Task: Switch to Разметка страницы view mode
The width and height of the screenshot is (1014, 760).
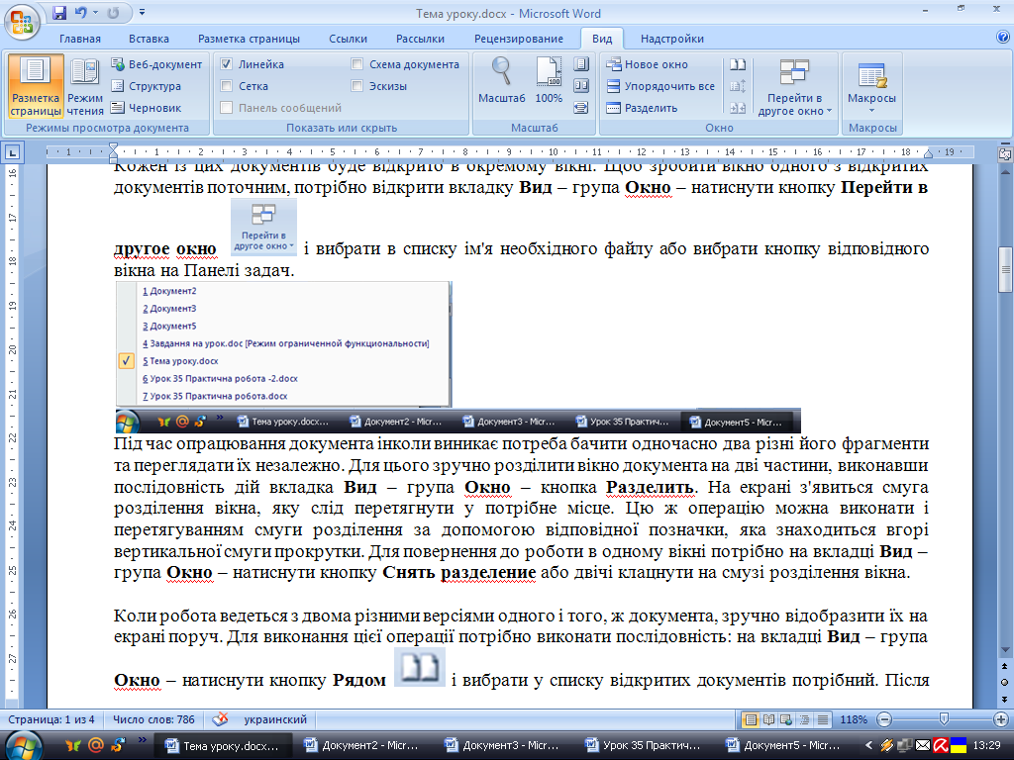Action: pos(35,87)
